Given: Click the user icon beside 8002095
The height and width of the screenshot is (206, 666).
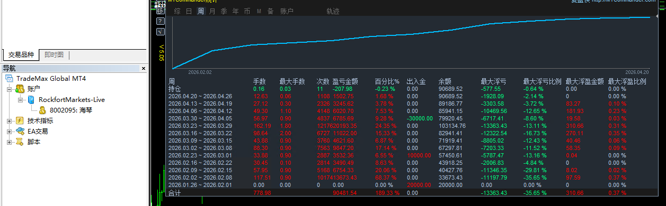Looking at the screenshot, I should pyautogui.click(x=42, y=110).
